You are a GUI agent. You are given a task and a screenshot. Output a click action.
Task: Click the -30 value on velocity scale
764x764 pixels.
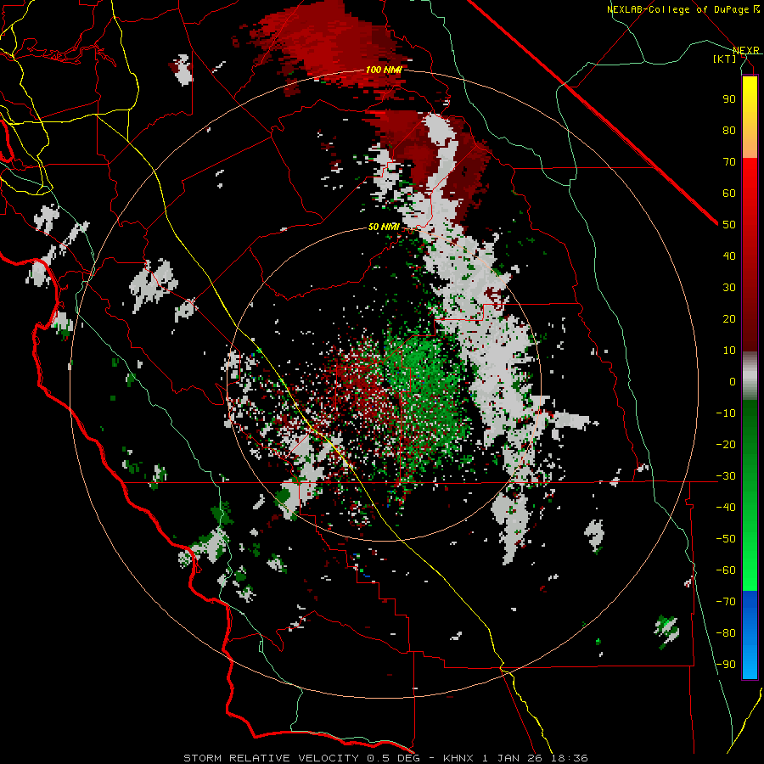point(726,476)
